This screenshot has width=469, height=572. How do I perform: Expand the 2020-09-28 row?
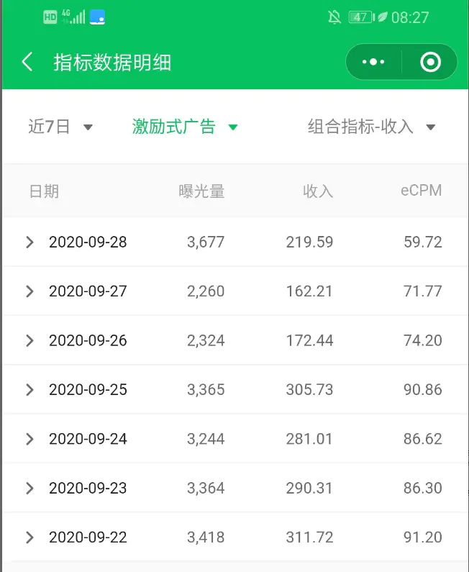29,242
